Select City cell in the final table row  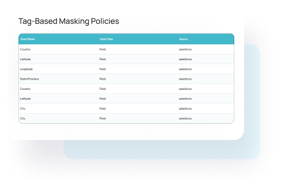click(x=22, y=119)
